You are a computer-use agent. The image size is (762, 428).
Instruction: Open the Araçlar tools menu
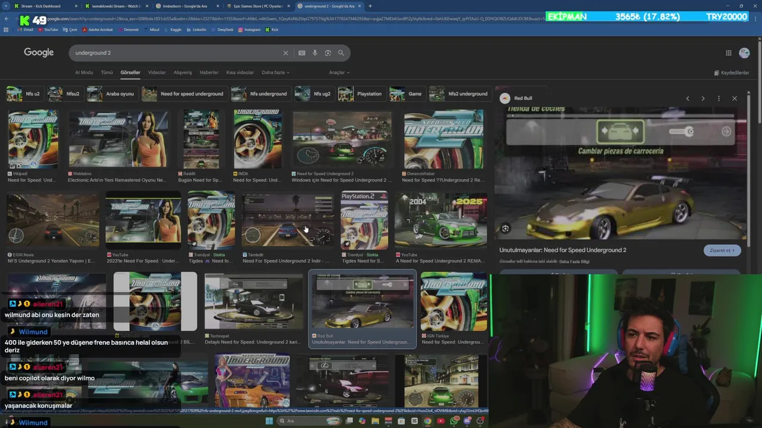pos(339,73)
